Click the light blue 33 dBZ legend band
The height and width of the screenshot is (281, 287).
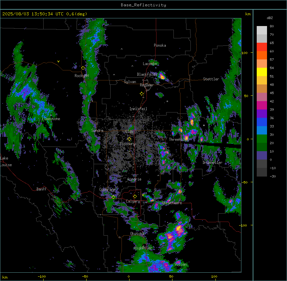(x=262, y=130)
